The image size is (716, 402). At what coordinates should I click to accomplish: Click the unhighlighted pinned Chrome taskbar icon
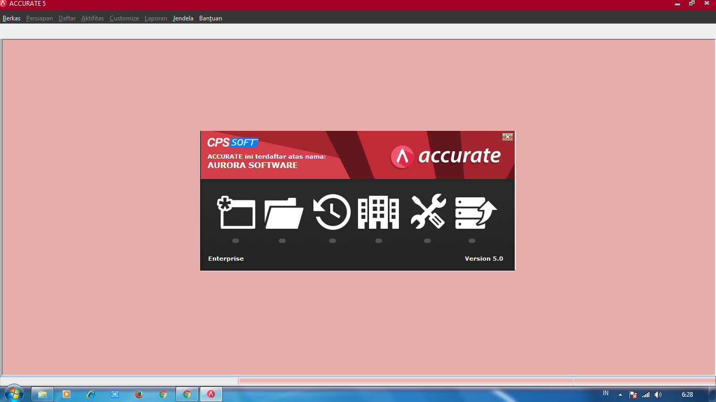[163, 394]
